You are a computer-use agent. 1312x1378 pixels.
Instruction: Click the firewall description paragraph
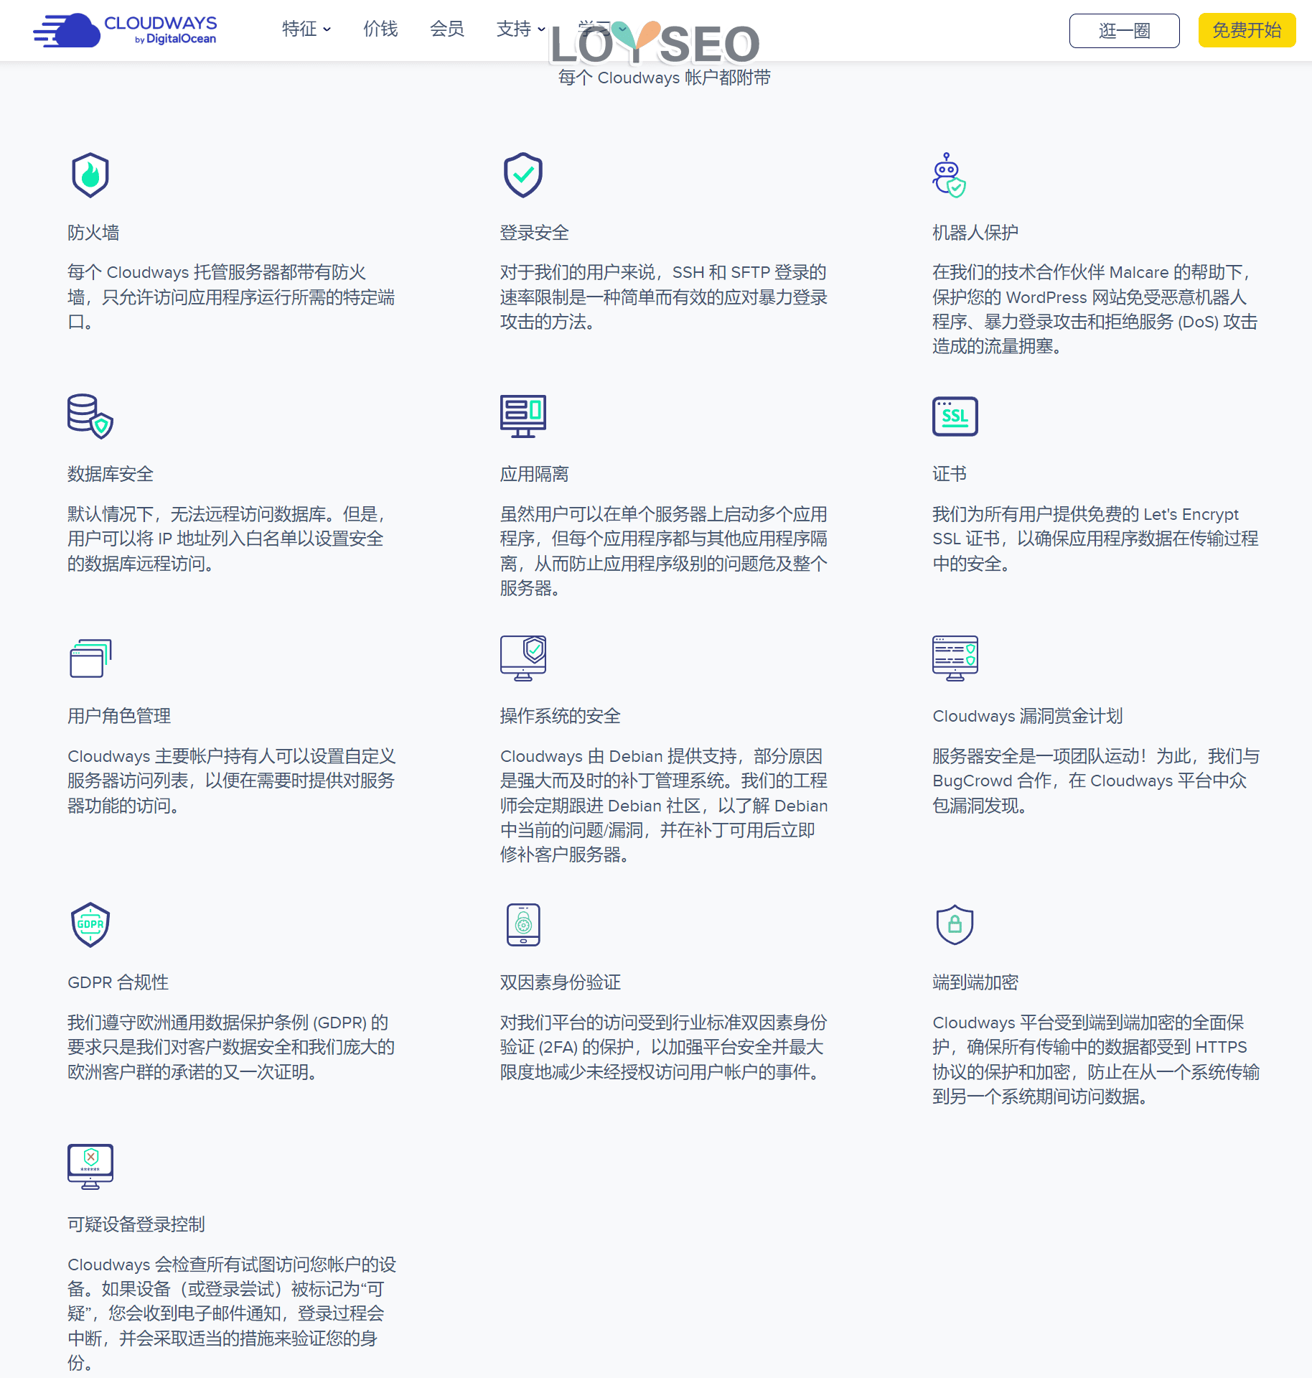231,297
